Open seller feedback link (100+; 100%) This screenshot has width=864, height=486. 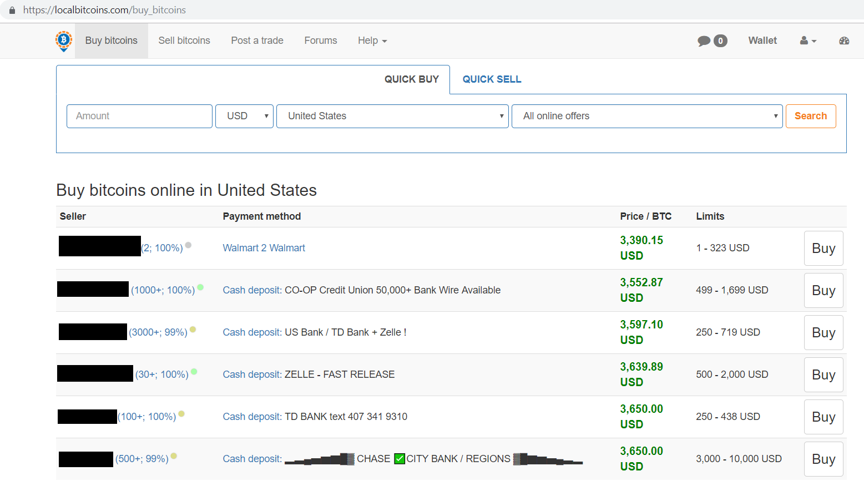point(147,417)
